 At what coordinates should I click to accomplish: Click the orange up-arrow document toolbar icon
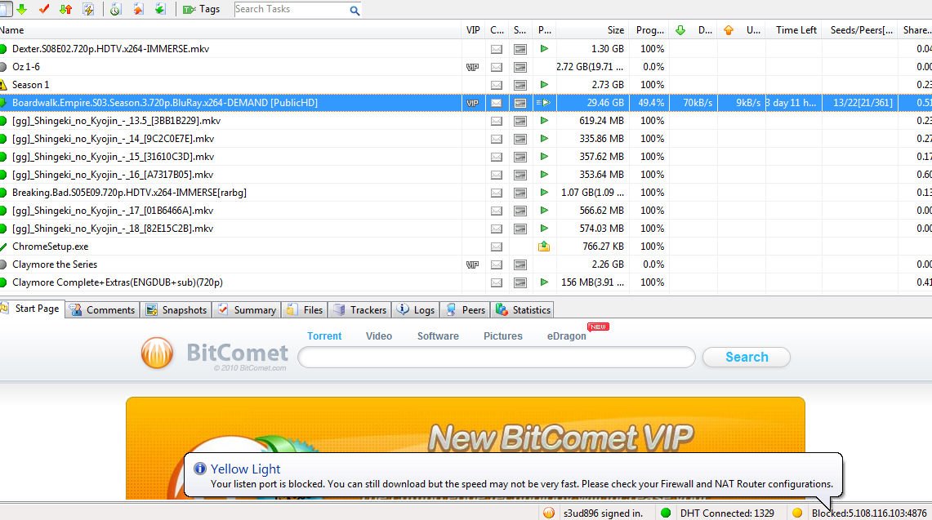138,9
